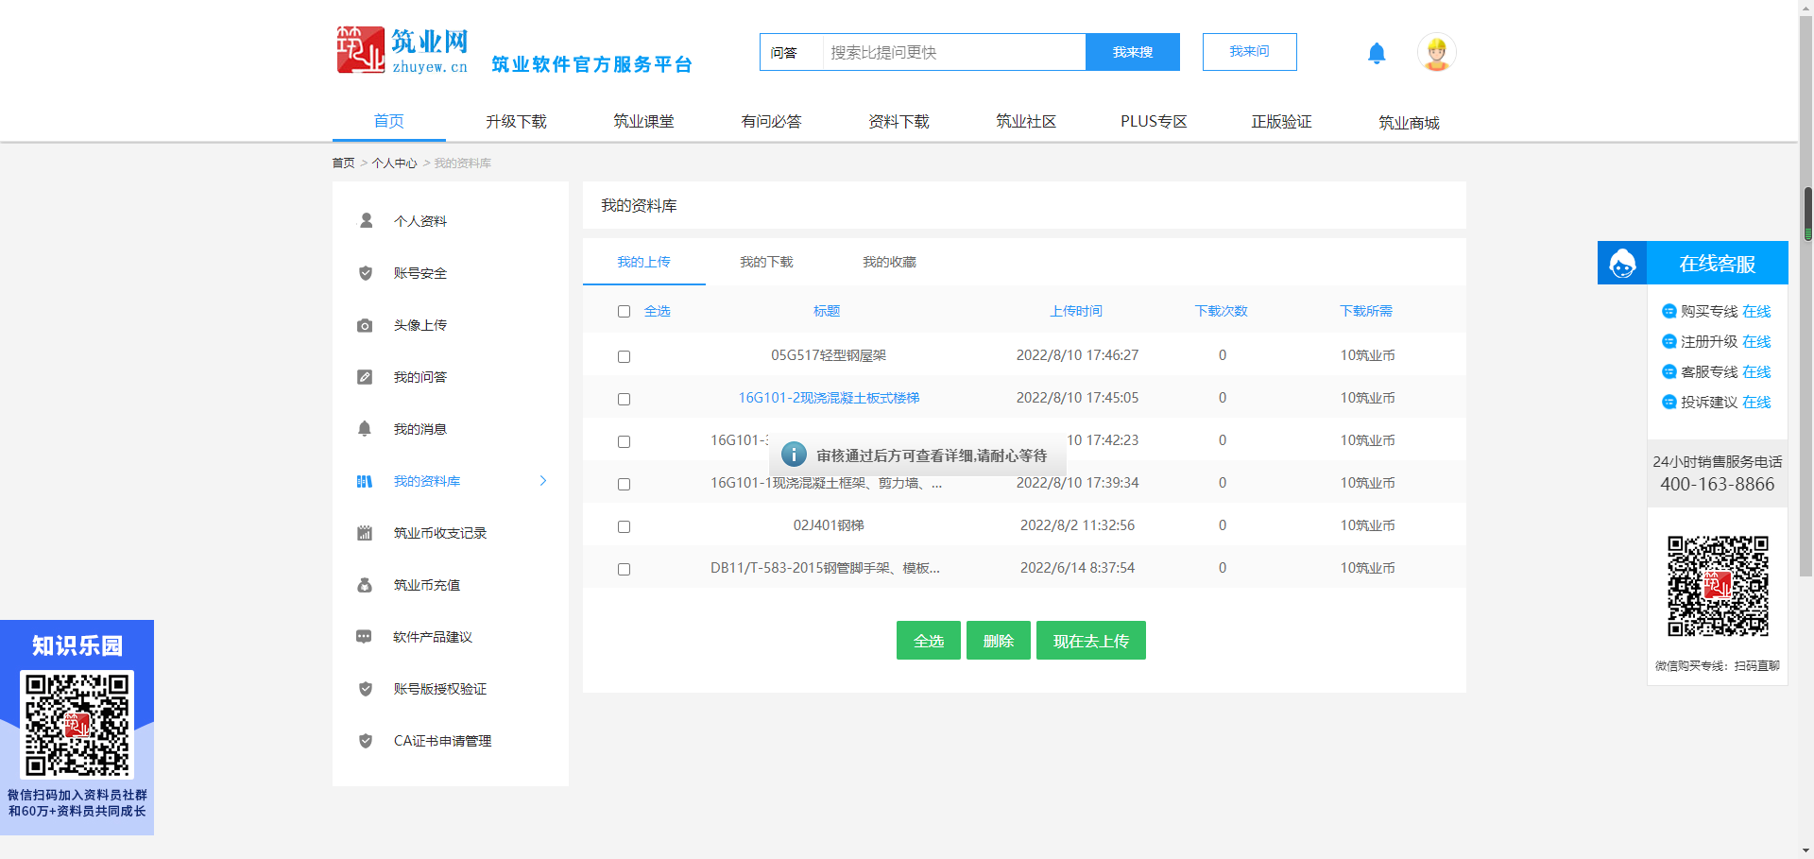Expand the 我的资料库 chevron arrow
The height and width of the screenshot is (859, 1814).
(x=543, y=481)
